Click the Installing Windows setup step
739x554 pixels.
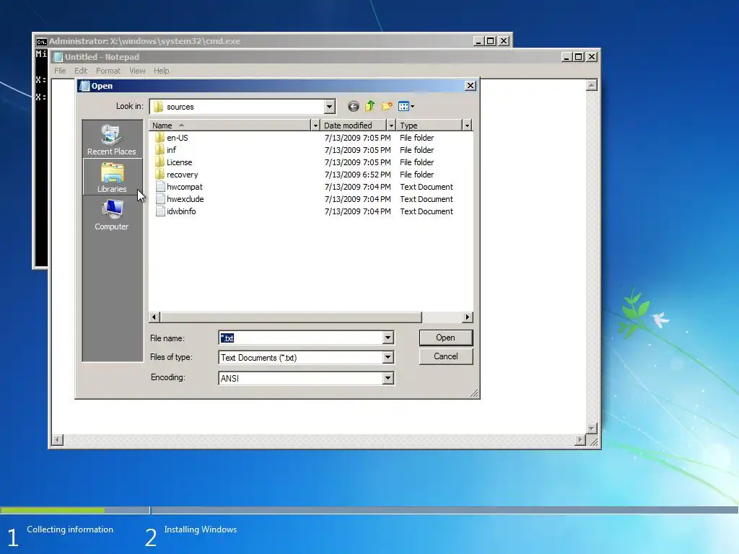click(201, 529)
